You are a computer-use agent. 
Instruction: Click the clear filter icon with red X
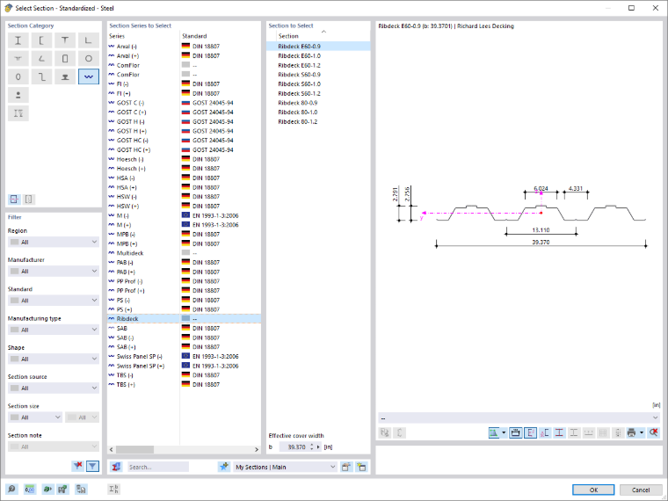(x=78, y=466)
